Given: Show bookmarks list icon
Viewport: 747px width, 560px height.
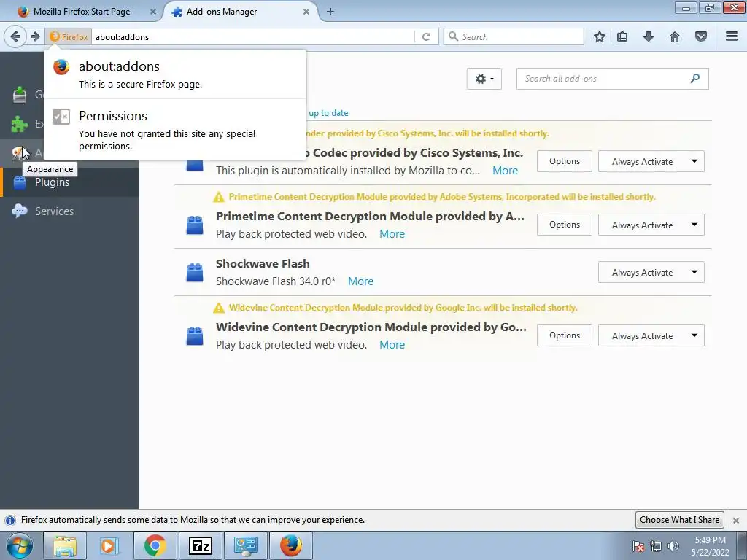Looking at the screenshot, I should click(622, 36).
